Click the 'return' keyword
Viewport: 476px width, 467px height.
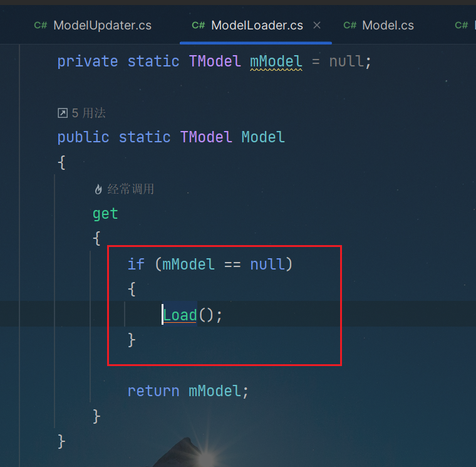[x=153, y=391]
